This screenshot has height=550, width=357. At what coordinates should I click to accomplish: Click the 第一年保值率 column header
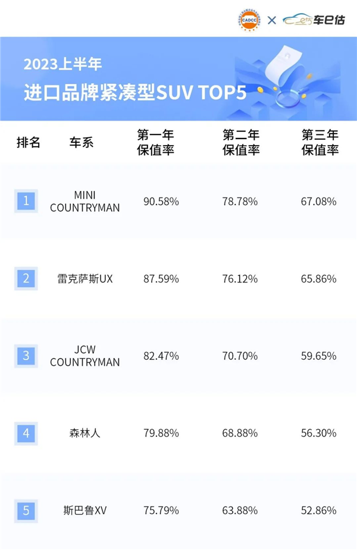click(x=155, y=143)
